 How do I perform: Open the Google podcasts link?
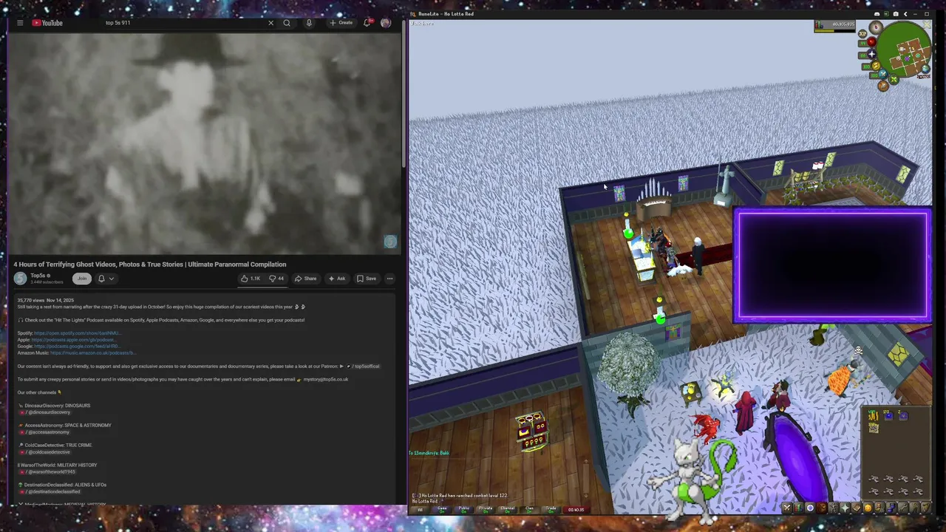[77, 347]
